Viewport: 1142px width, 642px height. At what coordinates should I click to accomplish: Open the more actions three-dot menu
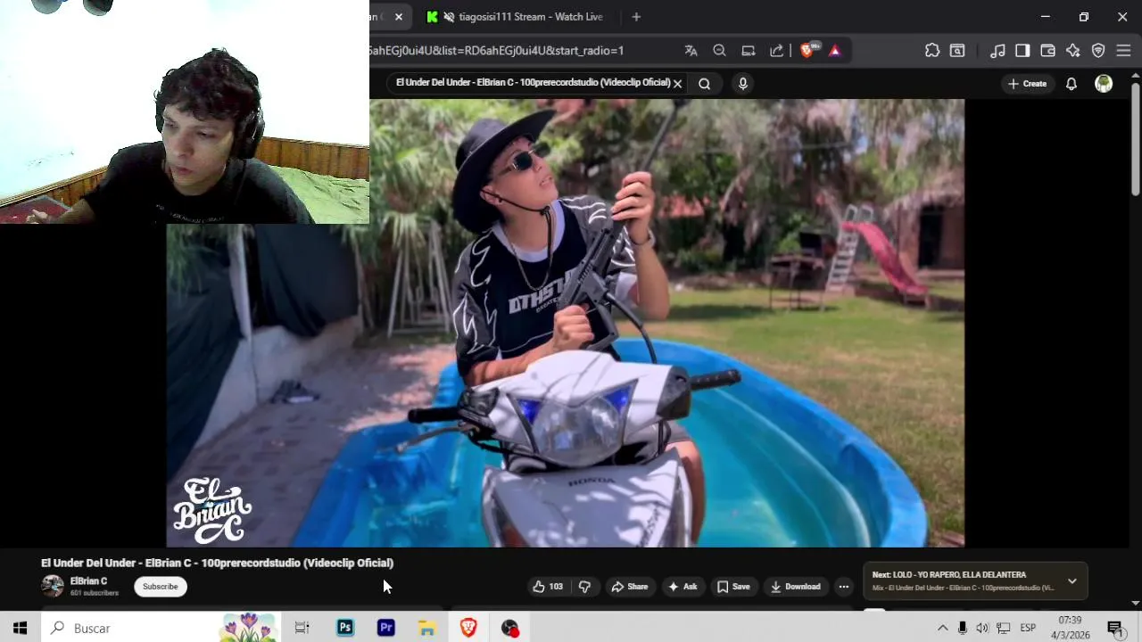[x=843, y=587]
